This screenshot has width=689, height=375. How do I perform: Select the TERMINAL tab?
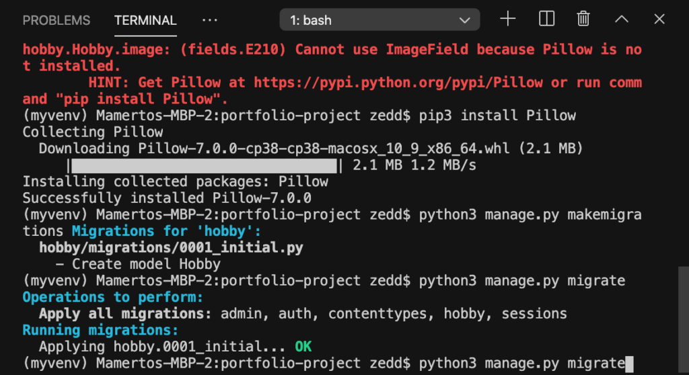tap(145, 20)
